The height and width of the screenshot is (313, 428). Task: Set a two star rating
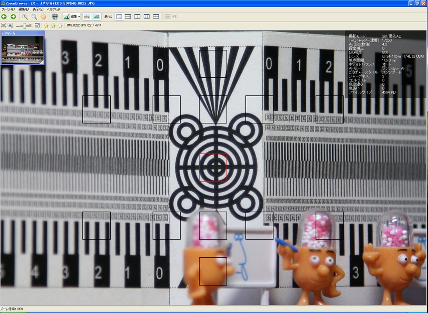(53, 25)
